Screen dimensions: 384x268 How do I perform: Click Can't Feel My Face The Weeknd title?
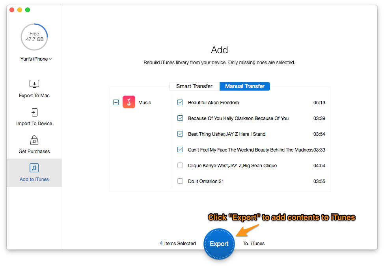pos(250,150)
